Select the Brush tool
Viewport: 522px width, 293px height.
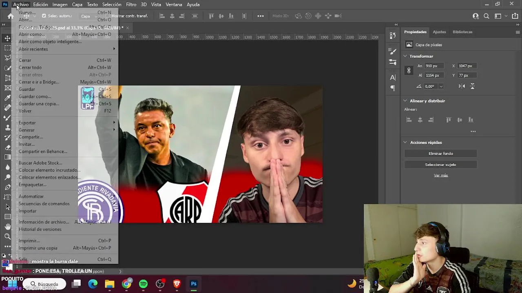pyautogui.click(x=8, y=118)
